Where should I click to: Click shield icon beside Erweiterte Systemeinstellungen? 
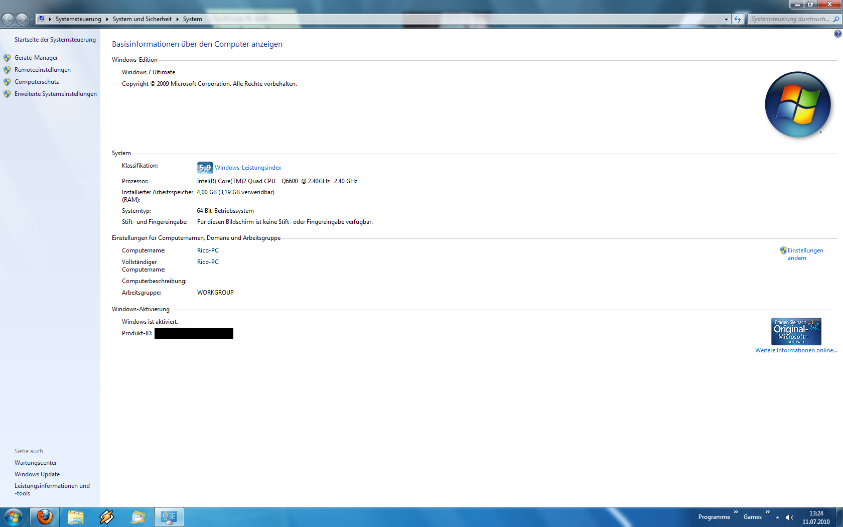(x=7, y=94)
